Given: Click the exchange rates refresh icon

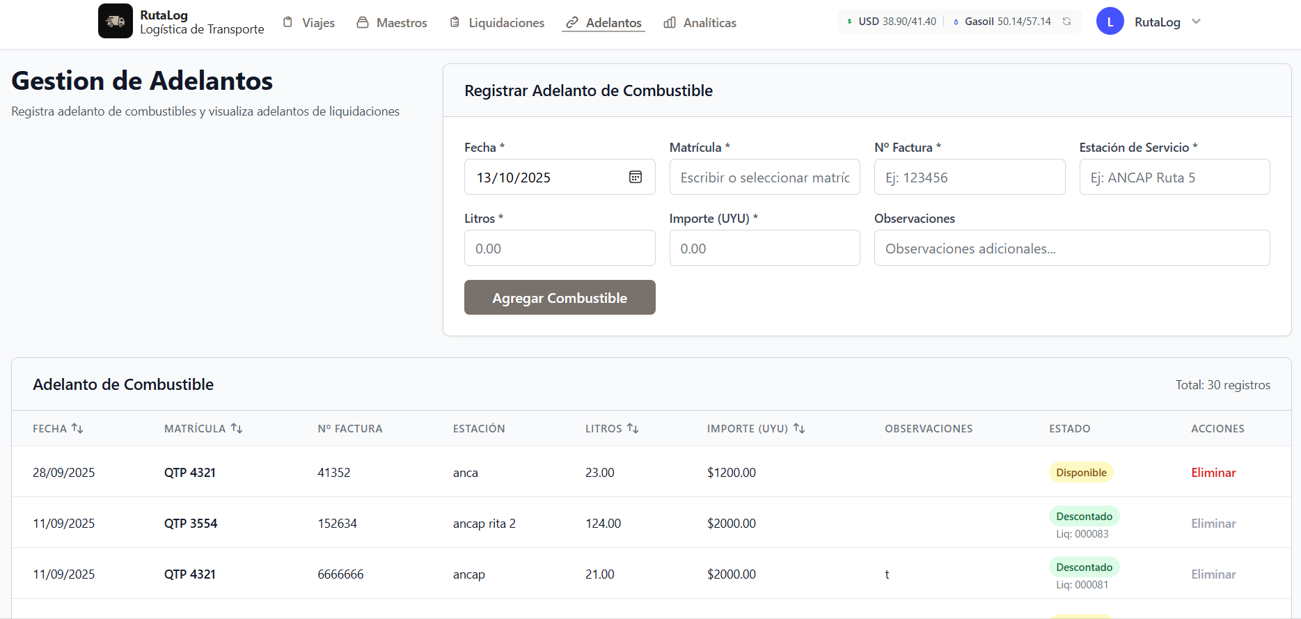Looking at the screenshot, I should coord(1066,22).
